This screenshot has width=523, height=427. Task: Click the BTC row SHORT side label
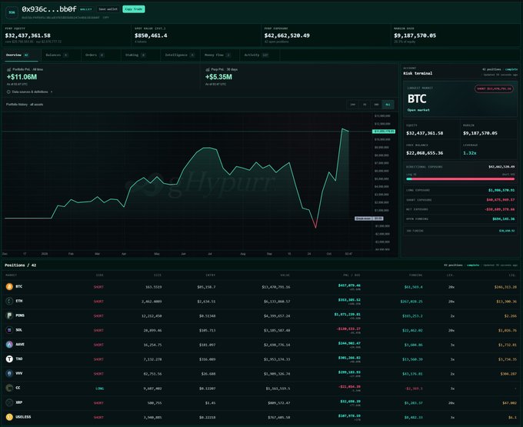click(98, 287)
